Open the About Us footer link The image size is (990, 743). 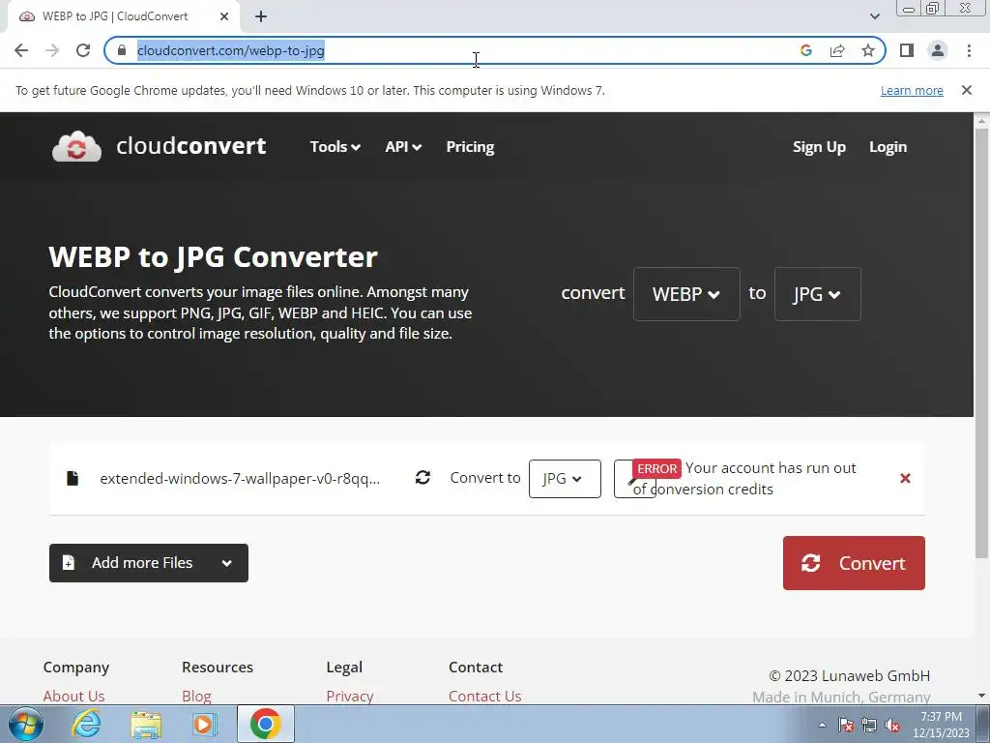pyautogui.click(x=73, y=696)
